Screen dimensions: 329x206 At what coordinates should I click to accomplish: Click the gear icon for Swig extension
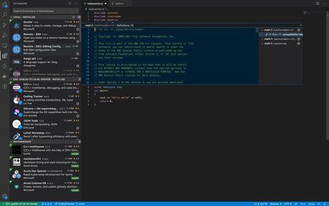point(78,66)
